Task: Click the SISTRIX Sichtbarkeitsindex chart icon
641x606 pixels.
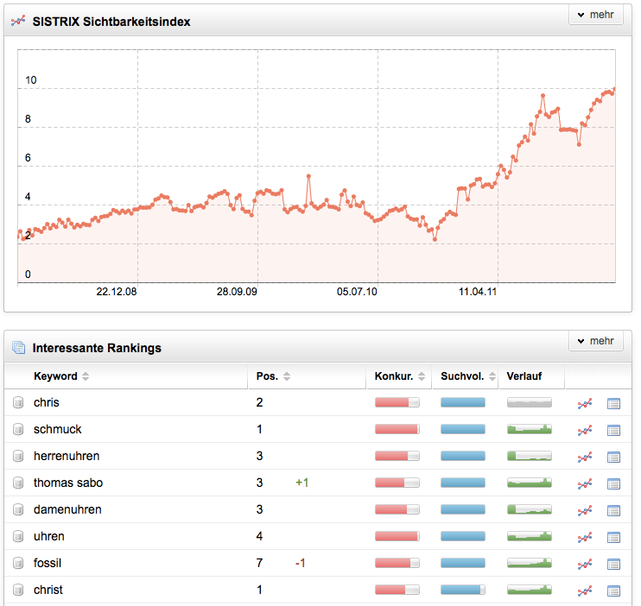Action: [x=18, y=22]
